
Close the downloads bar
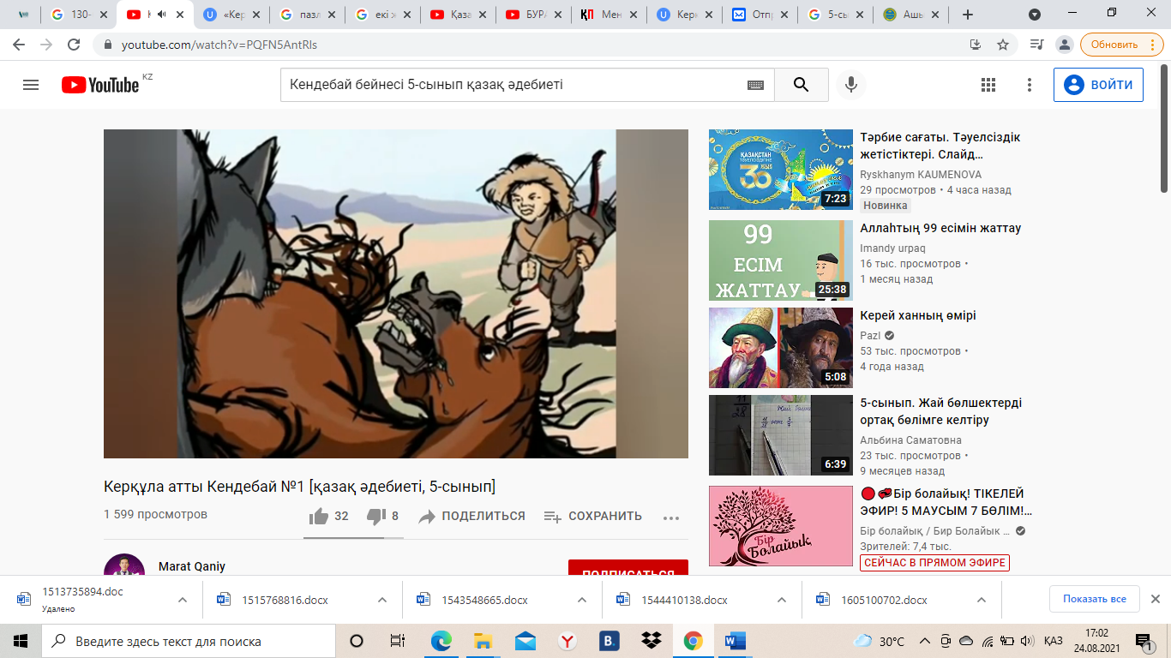click(x=1155, y=599)
